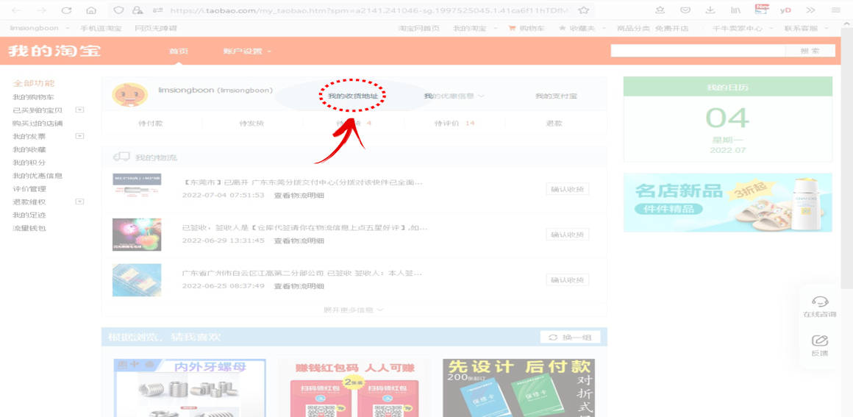Screen dimensions: 853x417
Task: Open the library bookshelf icon in toolbar
Action: (735, 10)
